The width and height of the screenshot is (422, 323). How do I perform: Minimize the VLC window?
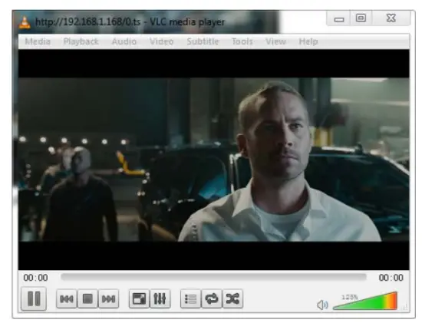pyautogui.click(x=339, y=18)
